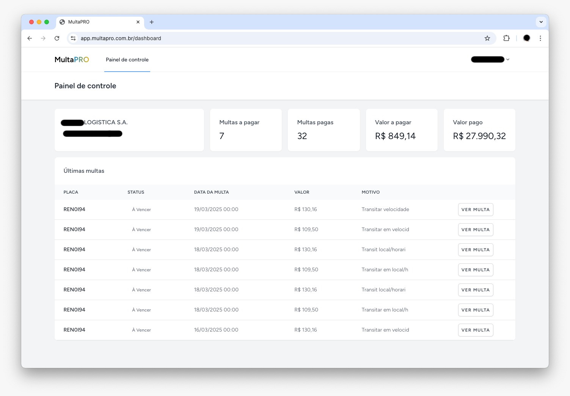
Task: Reload the page with refresh icon
Action: (57, 38)
